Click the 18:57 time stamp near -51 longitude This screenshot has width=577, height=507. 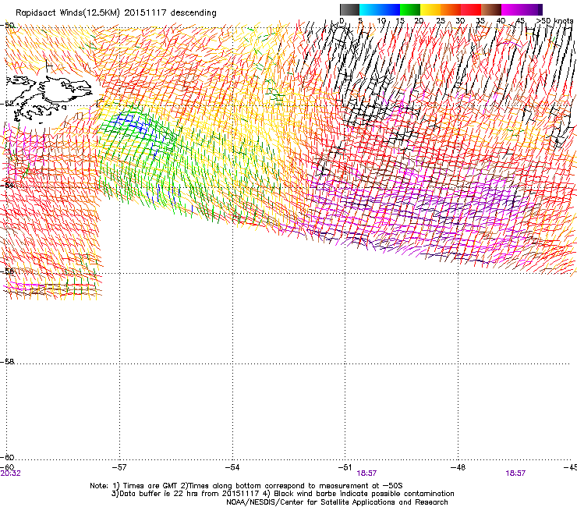(367, 473)
